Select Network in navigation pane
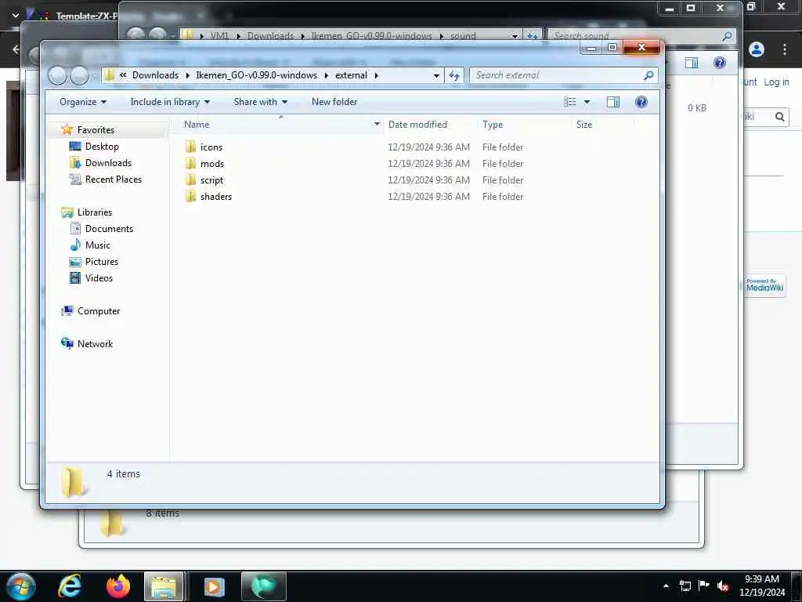 click(95, 344)
